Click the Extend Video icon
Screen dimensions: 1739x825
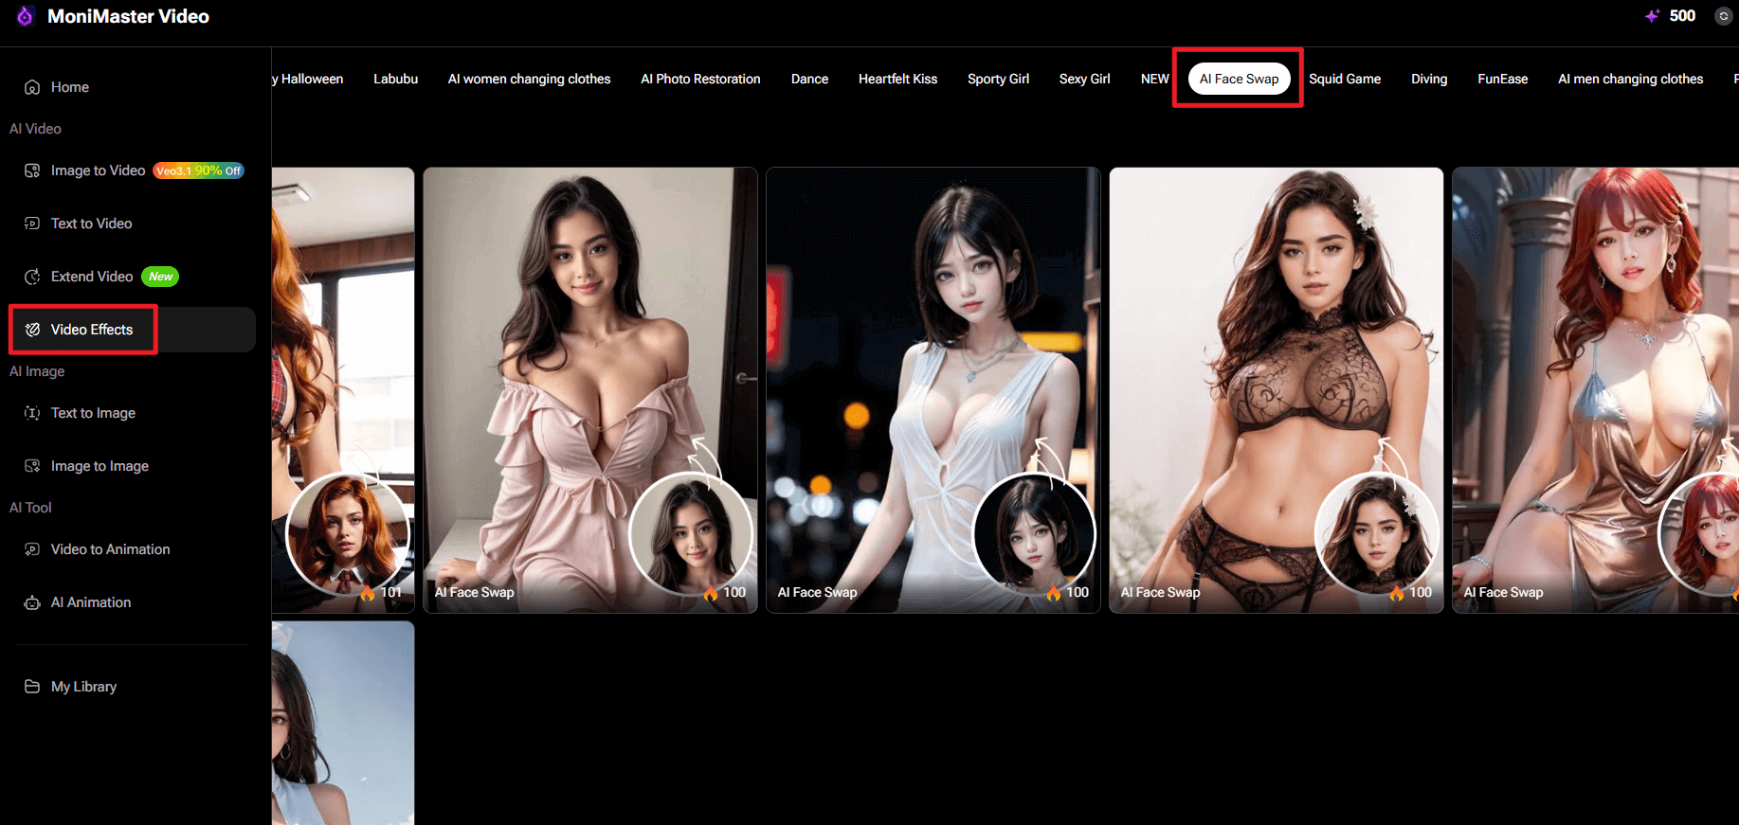click(x=32, y=277)
